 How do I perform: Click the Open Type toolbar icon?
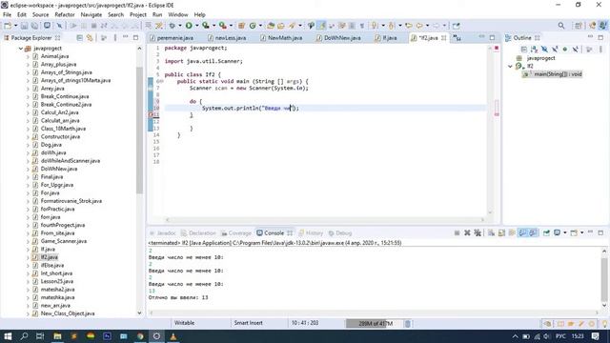[x=271, y=26]
